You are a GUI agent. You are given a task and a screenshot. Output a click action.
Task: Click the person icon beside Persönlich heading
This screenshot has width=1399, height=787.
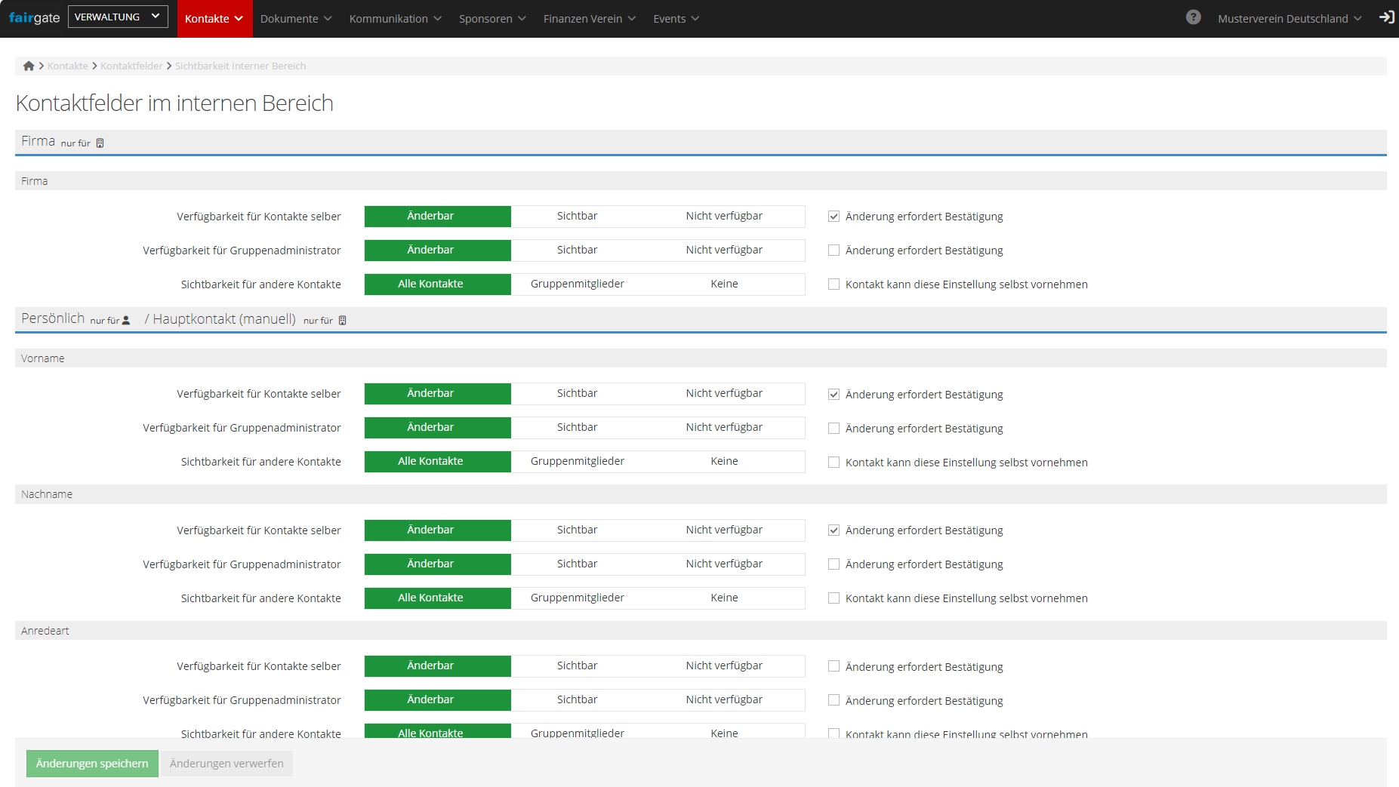(126, 321)
